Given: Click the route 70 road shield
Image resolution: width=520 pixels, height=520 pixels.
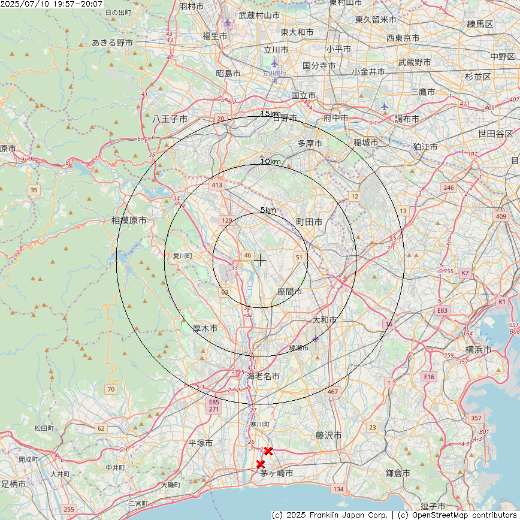Looking at the screenshot, I should pyautogui.click(x=111, y=389).
